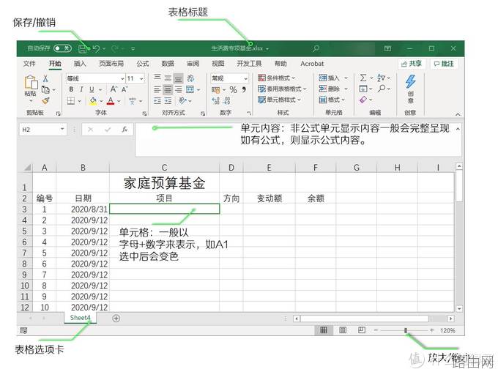Click the Sort & Filter icon

coord(381,78)
